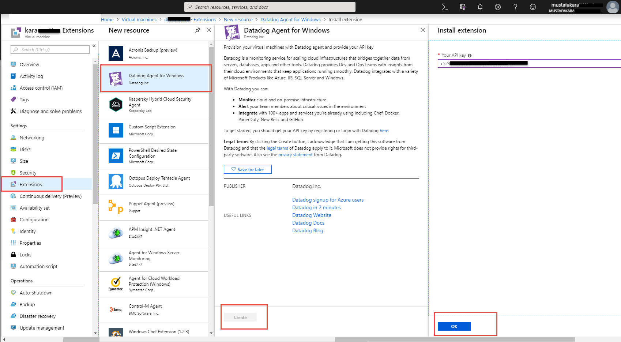Open Disks settings
The image size is (621, 342).
click(25, 149)
